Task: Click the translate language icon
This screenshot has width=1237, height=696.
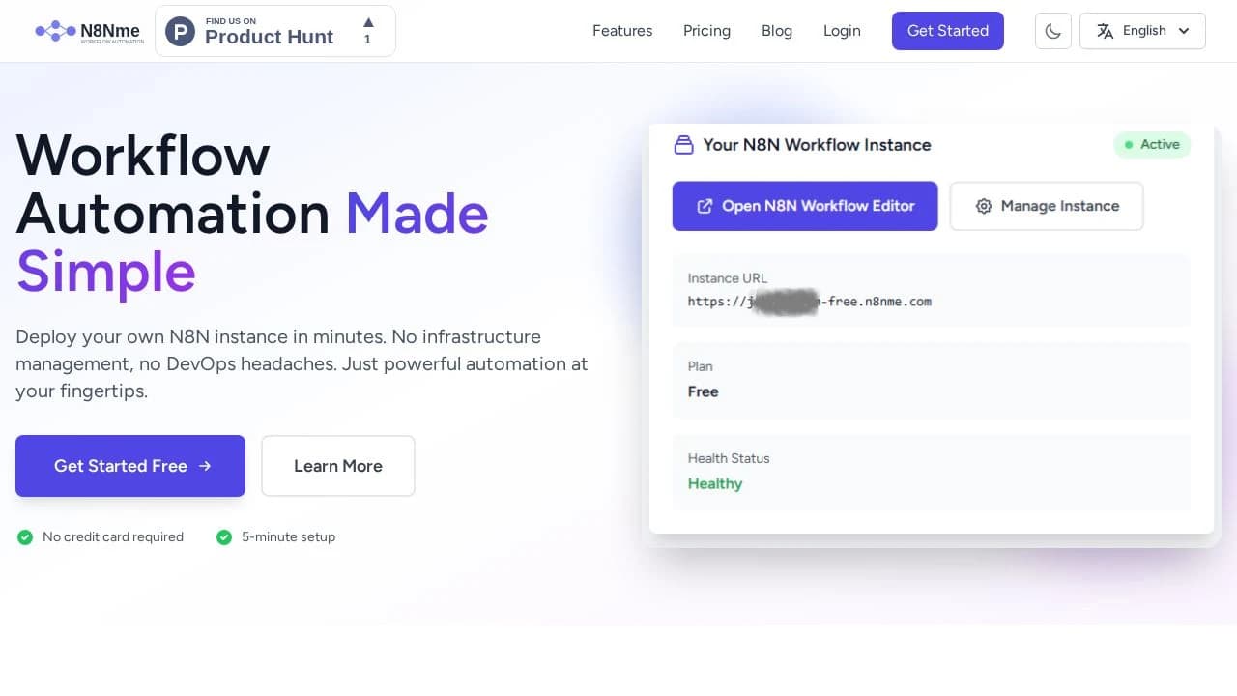Action: coord(1106,31)
